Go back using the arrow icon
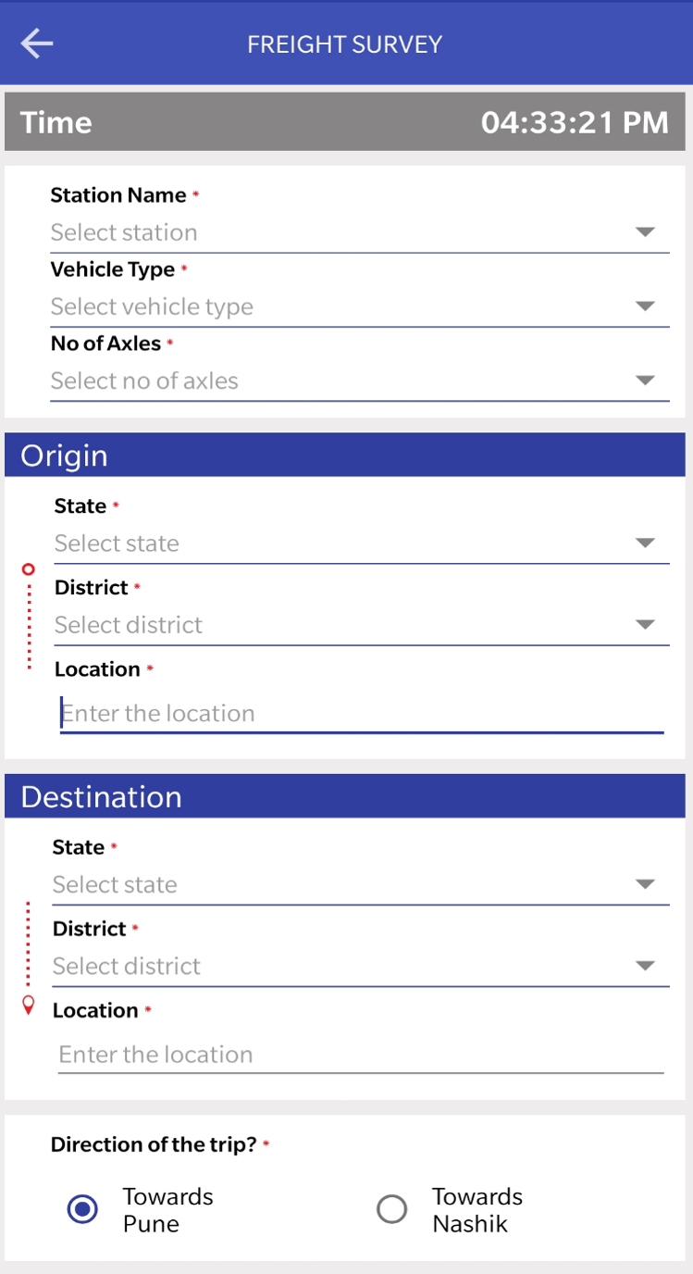Screen dimensions: 693x1274 click(37, 44)
